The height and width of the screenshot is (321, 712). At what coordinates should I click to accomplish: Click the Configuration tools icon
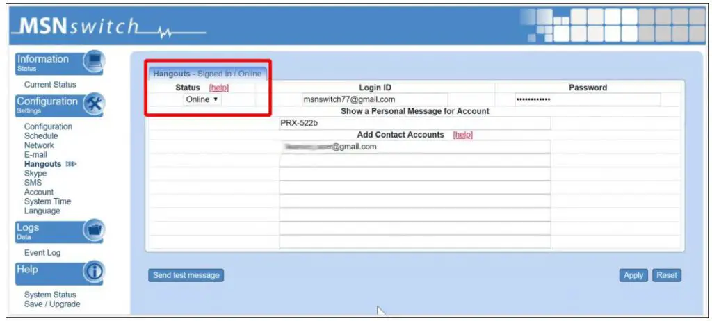[x=94, y=104]
